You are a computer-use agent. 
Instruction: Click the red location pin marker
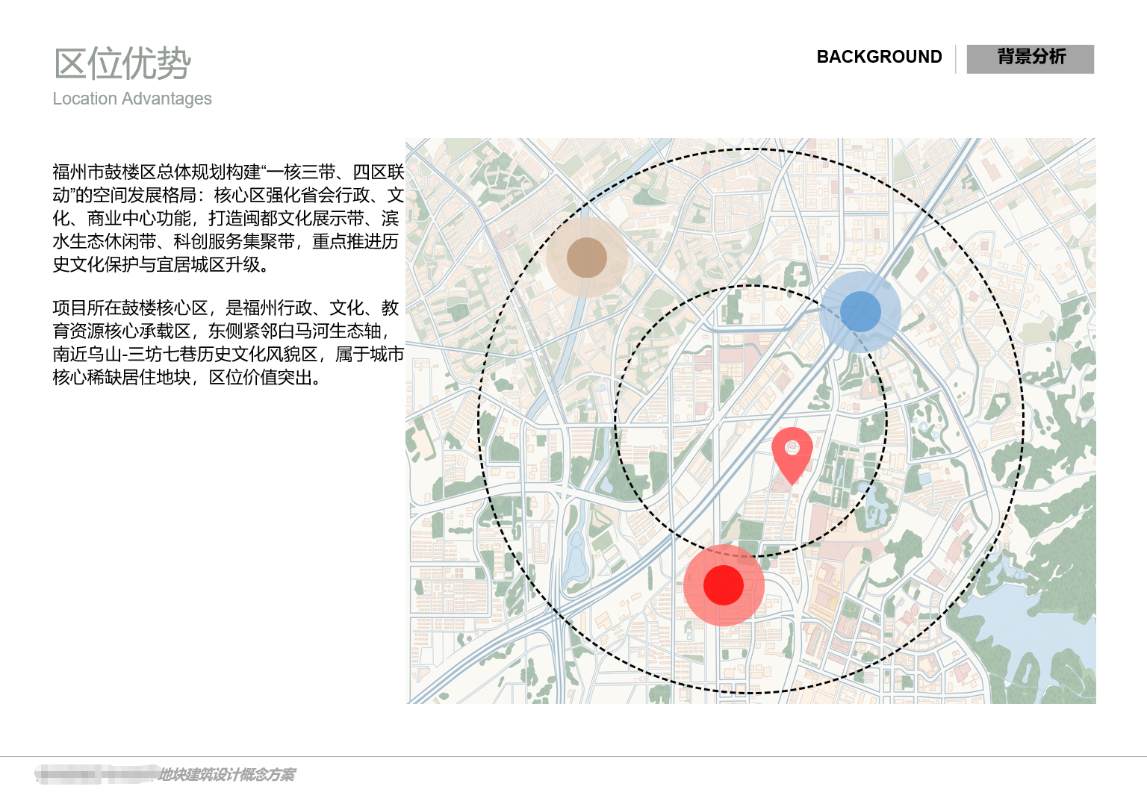[792, 454]
